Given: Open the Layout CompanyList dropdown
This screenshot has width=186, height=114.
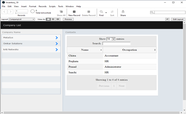Looking at the screenshot, I should coord(22,19).
